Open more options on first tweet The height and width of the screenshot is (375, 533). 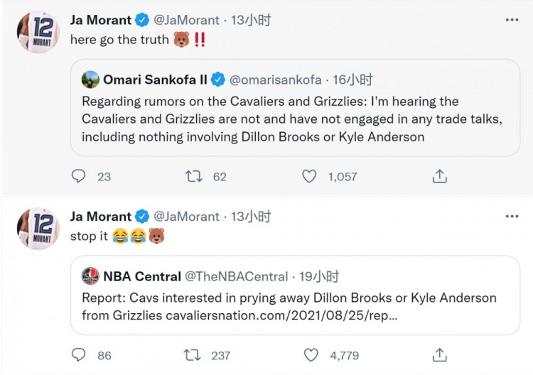(x=512, y=20)
